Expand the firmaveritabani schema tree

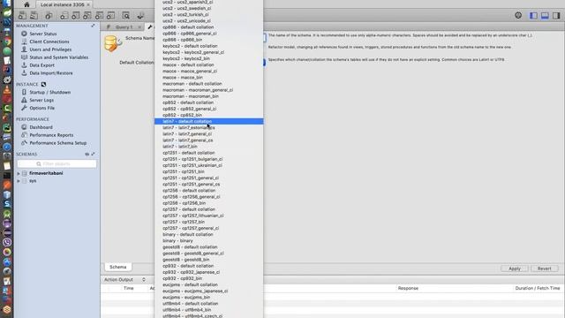click(19, 173)
